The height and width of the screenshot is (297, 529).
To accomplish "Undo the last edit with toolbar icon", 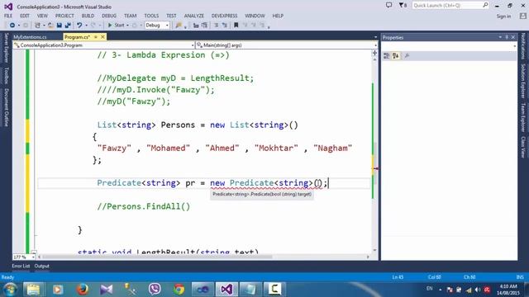I will click(79, 26).
